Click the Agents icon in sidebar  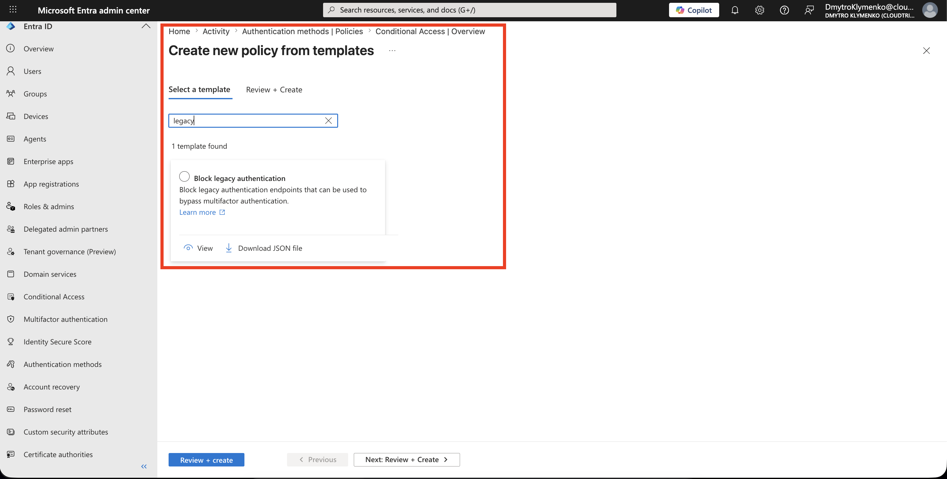[11, 138]
